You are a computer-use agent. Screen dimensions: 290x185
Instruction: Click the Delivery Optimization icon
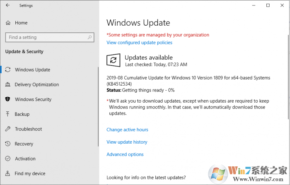point(8,84)
